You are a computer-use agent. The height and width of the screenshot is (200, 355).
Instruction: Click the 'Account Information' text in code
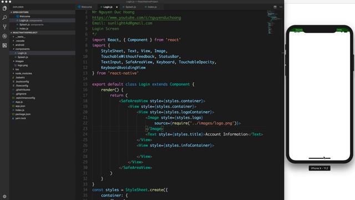click(226, 134)
